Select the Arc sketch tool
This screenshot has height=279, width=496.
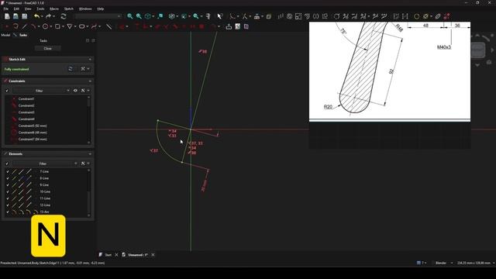33,26
